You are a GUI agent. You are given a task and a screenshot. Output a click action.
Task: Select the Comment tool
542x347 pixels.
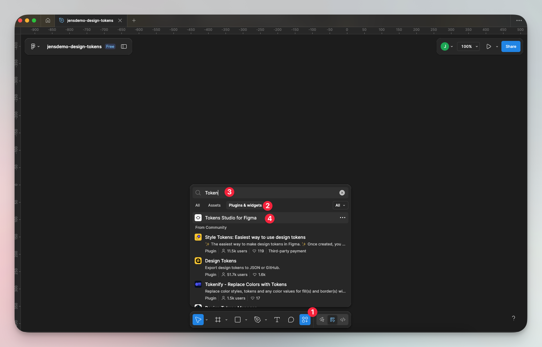[291, 320]
